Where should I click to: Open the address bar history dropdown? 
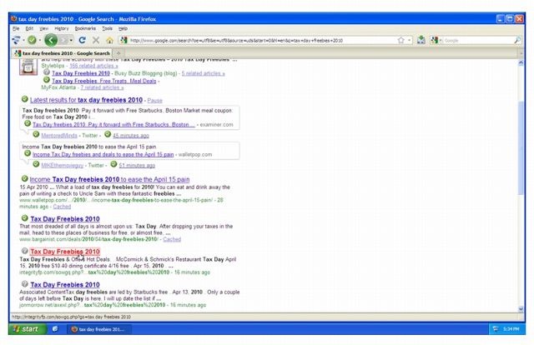(x=409, y=40)
